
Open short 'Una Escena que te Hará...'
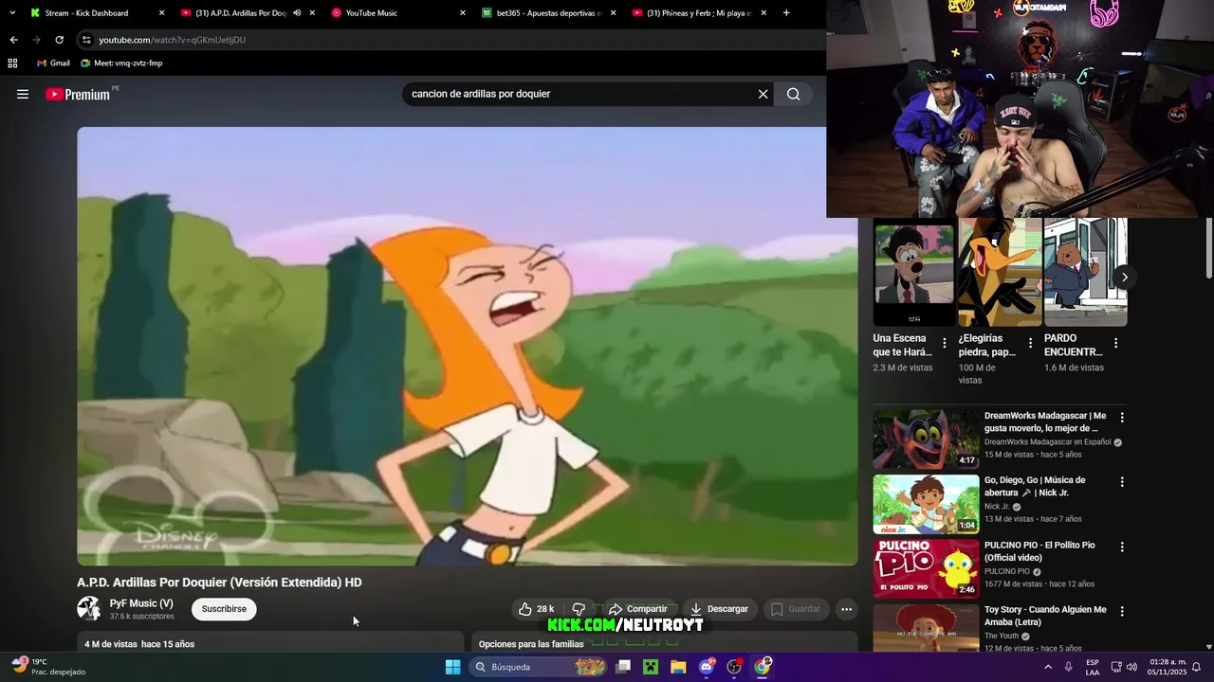pos(913,272)
